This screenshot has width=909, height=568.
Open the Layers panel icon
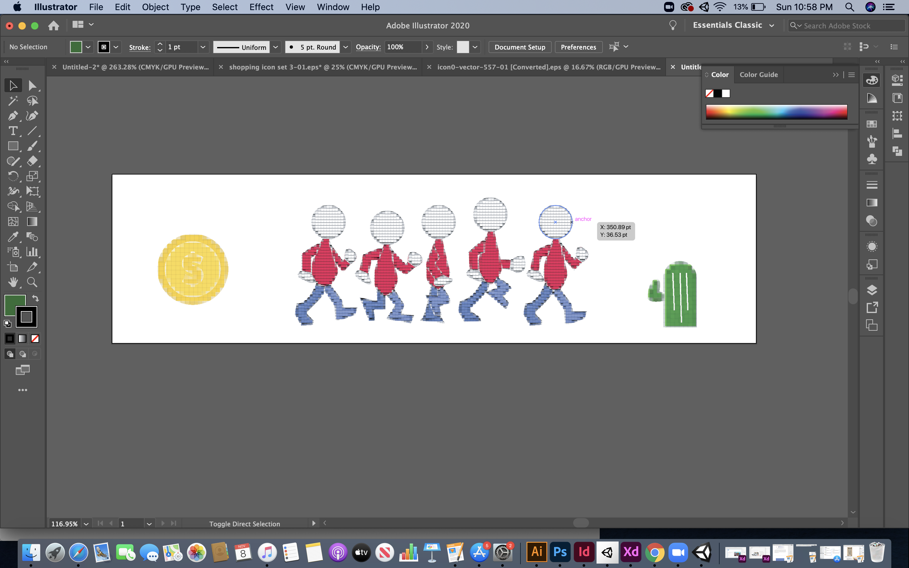pos(871,290)
